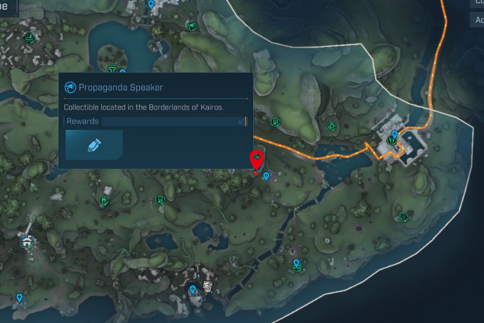Select the blue pin just right of the red marker
The height and width of the screenshot is (323, 484).
coord(266,176)
